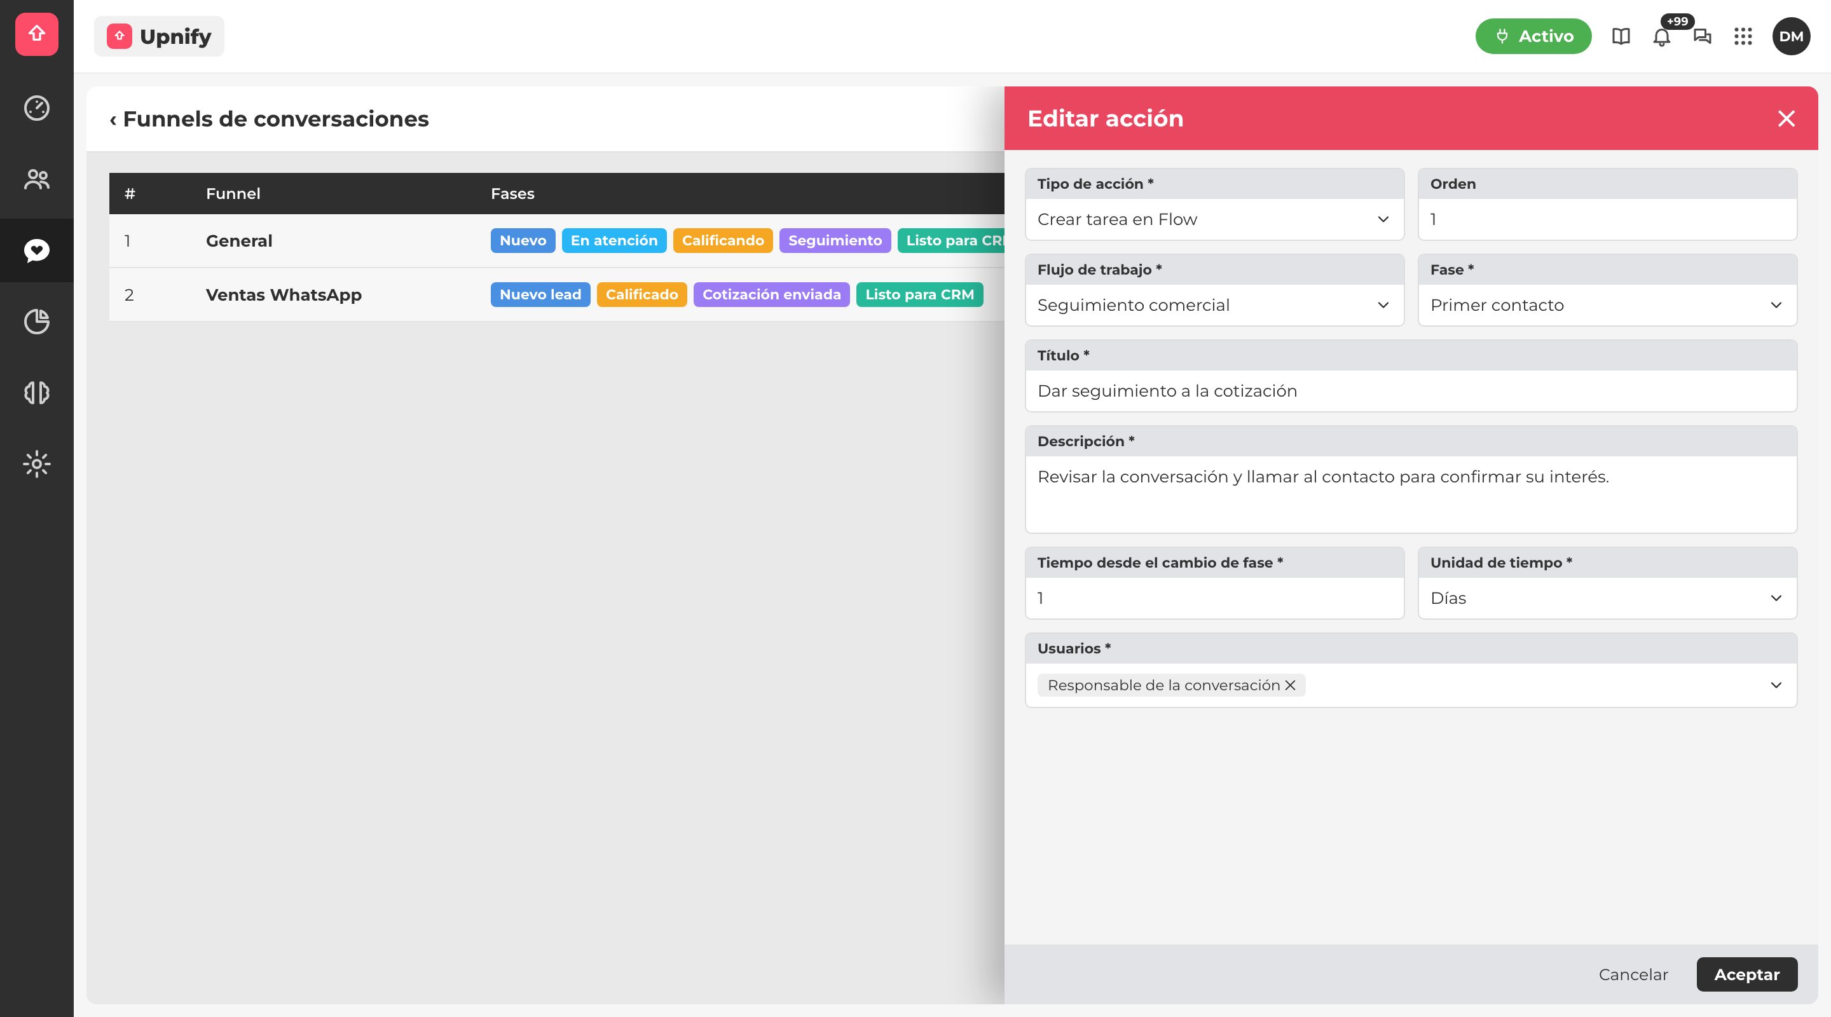
Task: Click the Cotización enviada phase tag
Action: (771, 295)
